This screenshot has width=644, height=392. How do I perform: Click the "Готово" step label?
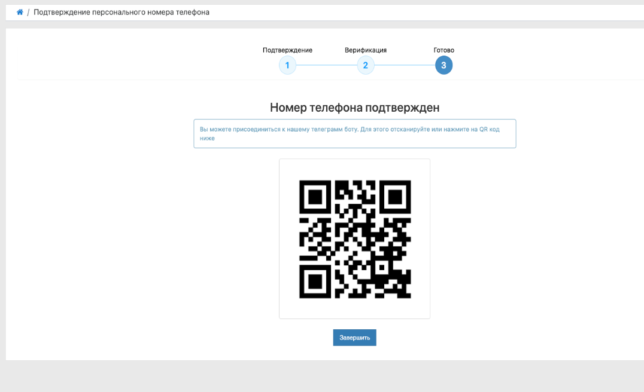tap(443, 50)
